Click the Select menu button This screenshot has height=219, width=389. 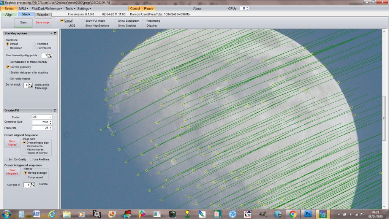tap(9, 8)
